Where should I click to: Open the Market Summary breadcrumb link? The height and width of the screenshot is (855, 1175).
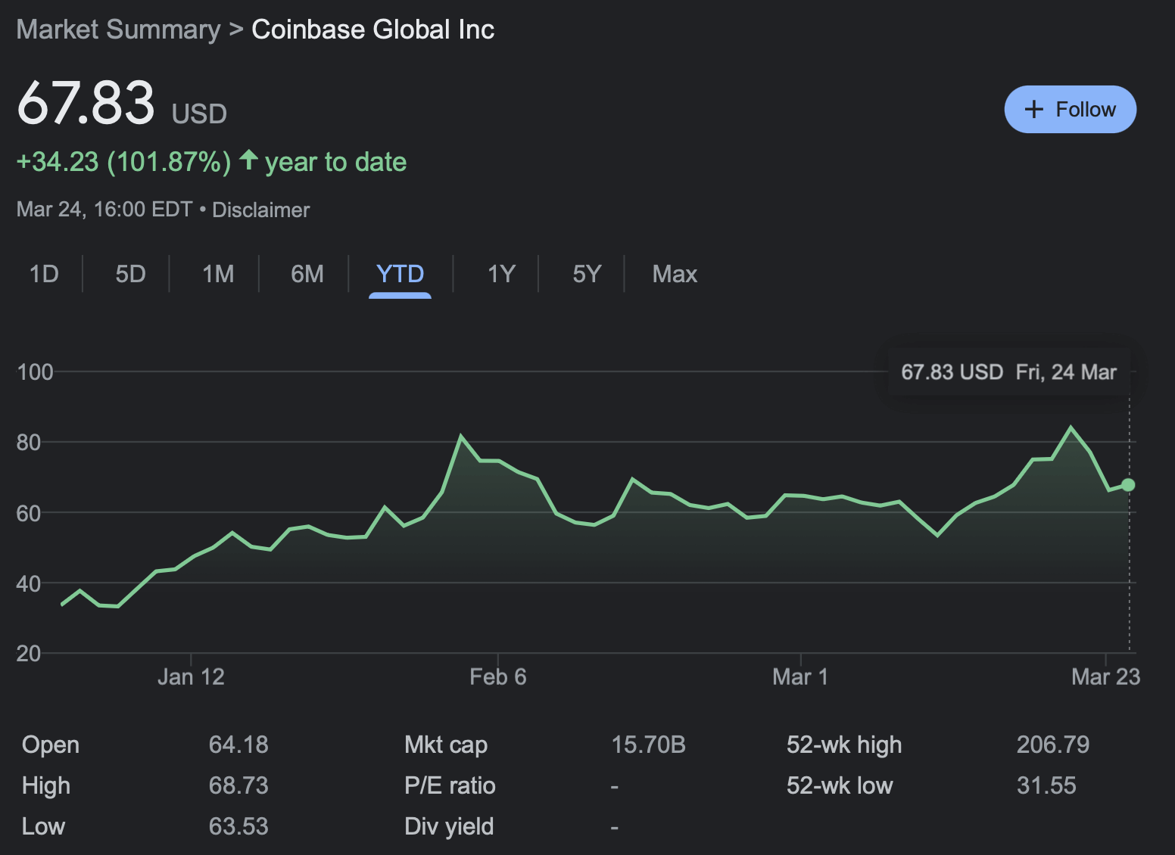(x=119, y=30)
